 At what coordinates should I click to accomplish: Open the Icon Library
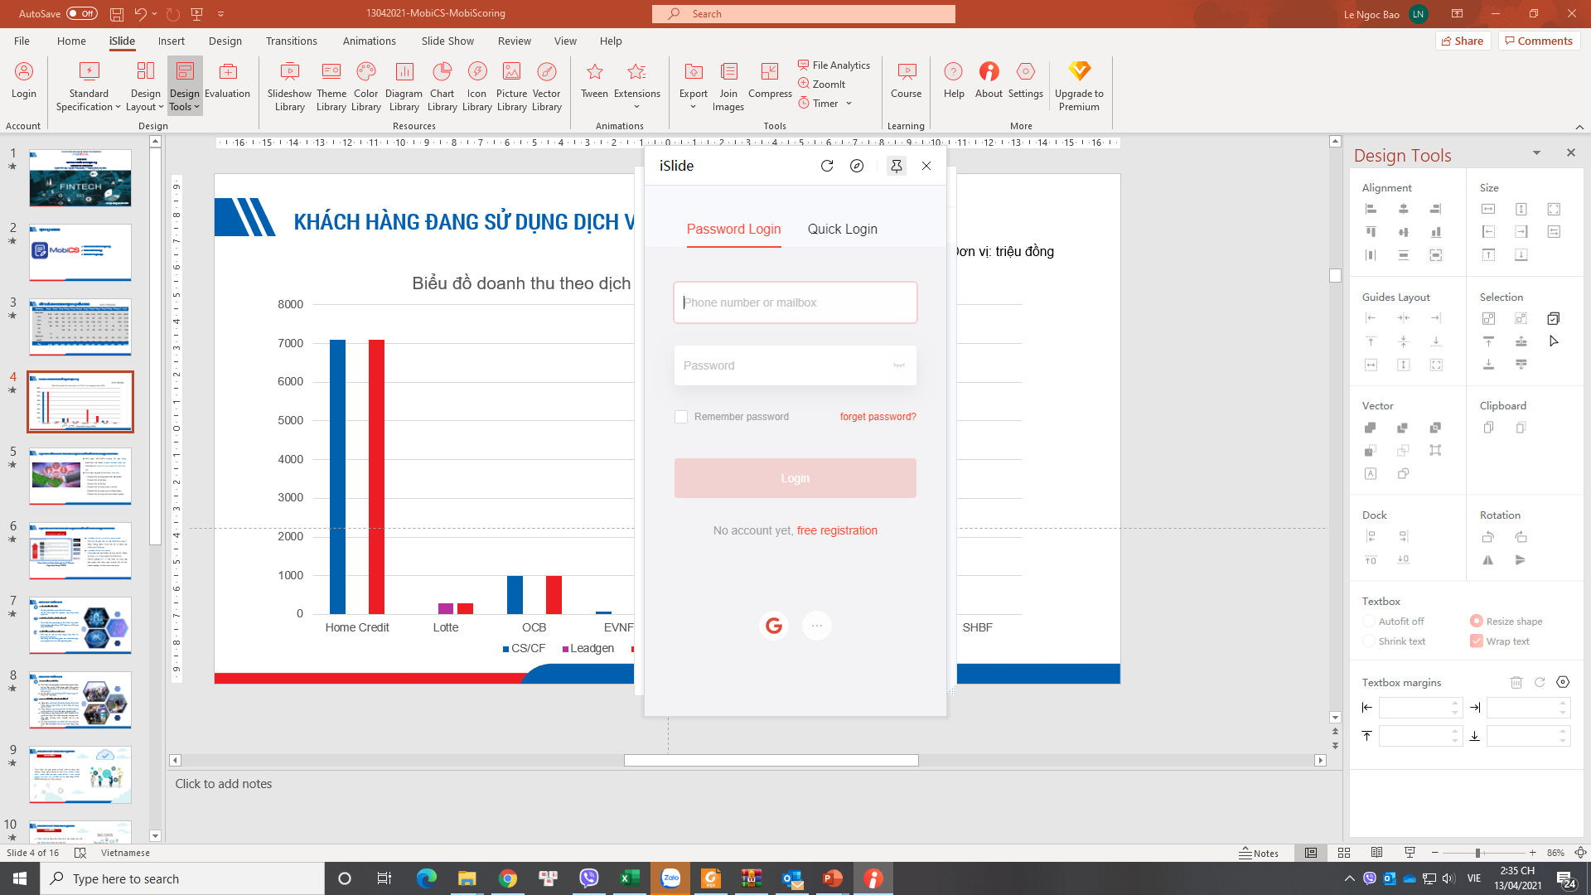click(476, 86)
